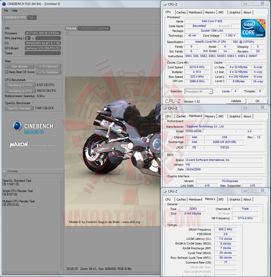Open About tab in top CPU-Z window

tap(247, 12)
